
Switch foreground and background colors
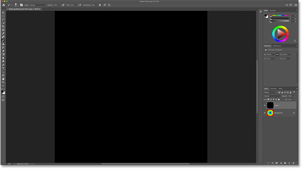pyautogui.click(x=4, y=89)
